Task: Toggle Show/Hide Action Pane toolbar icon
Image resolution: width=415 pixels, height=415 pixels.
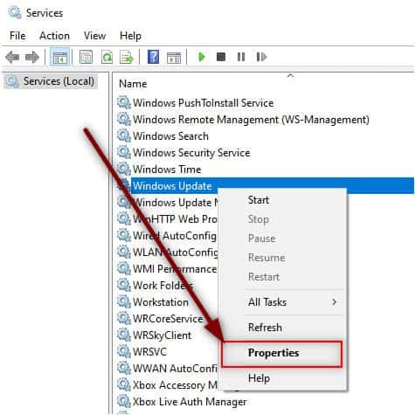Action: click(174, 57)
